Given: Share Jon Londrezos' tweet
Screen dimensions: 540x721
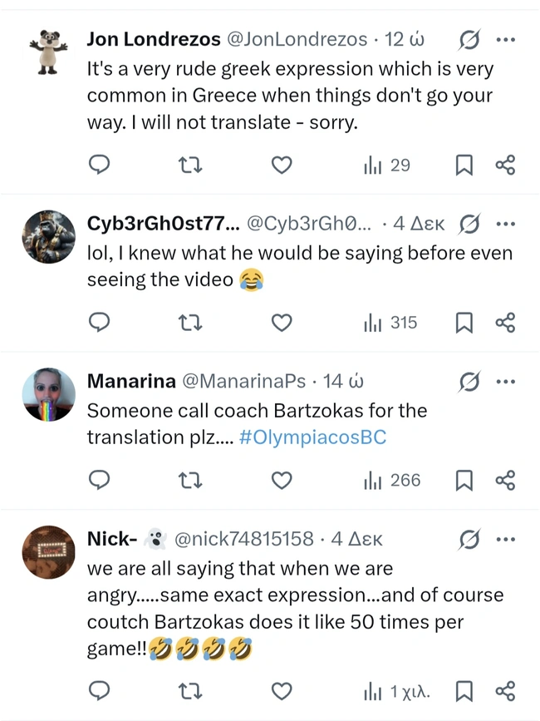Looking at the screenshot, I should (505, 165).
